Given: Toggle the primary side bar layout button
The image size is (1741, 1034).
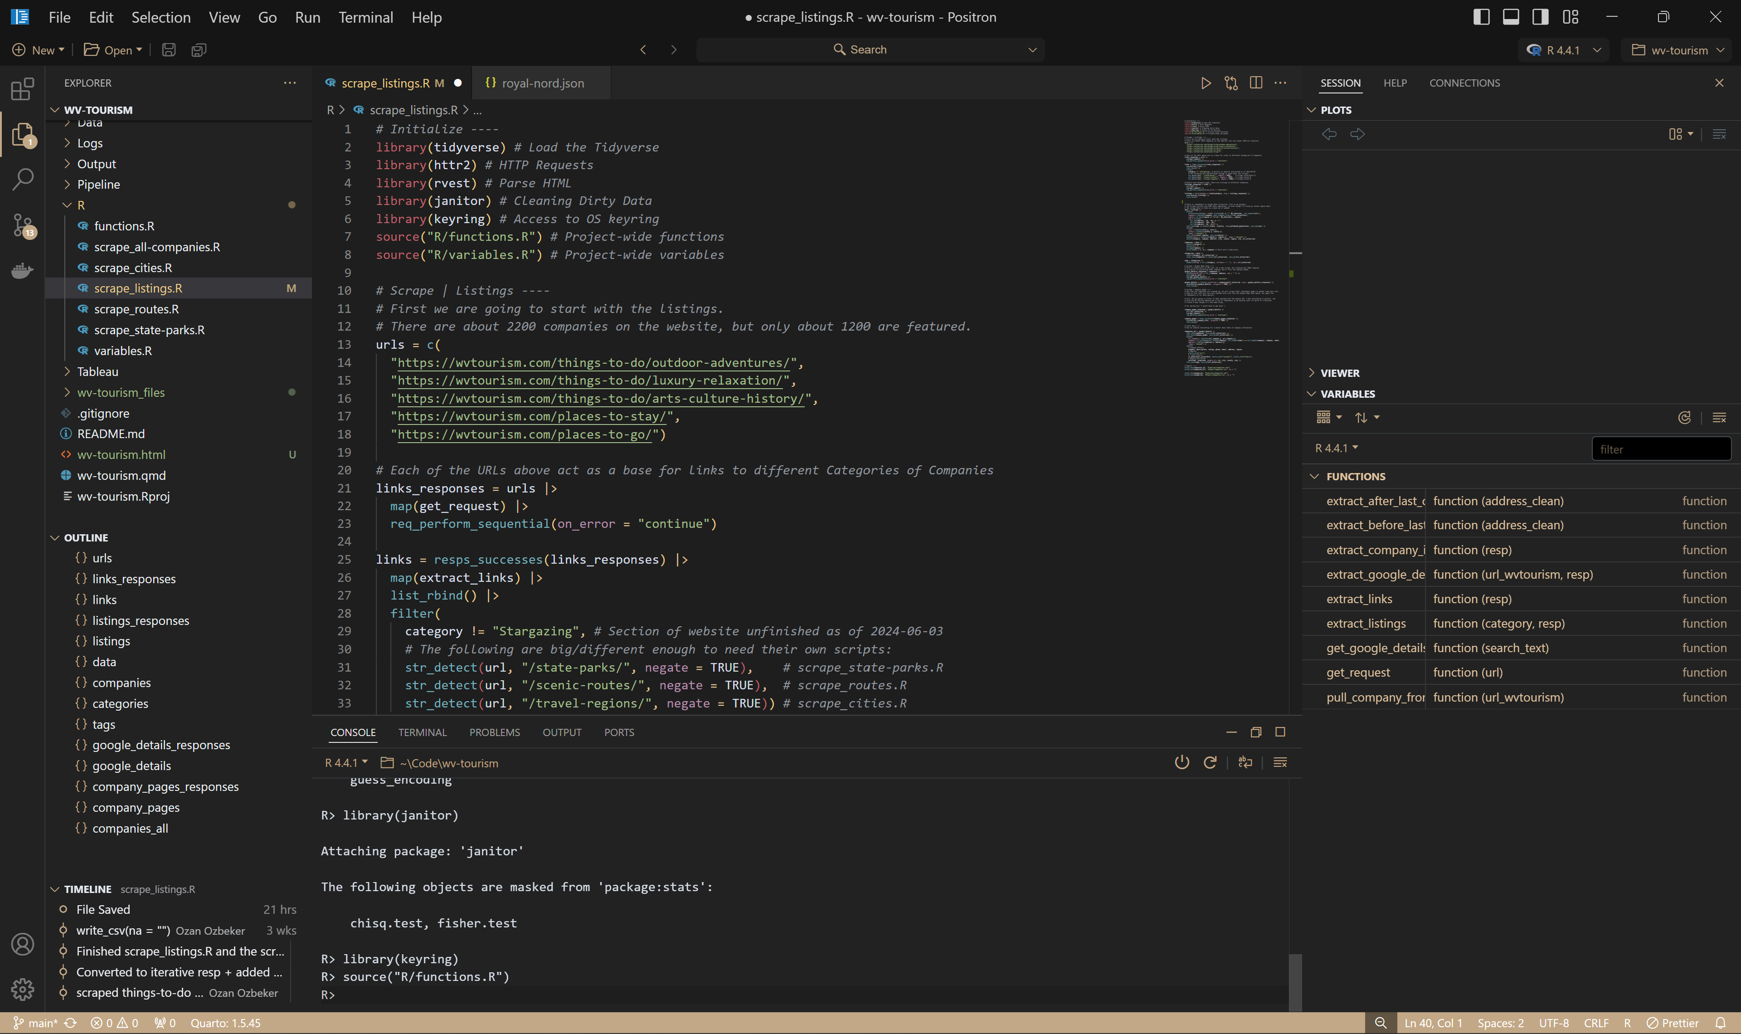Looking at the screenshot, I should 1481,17.
